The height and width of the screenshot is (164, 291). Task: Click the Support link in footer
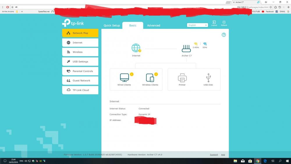click(x=214, y=154)
